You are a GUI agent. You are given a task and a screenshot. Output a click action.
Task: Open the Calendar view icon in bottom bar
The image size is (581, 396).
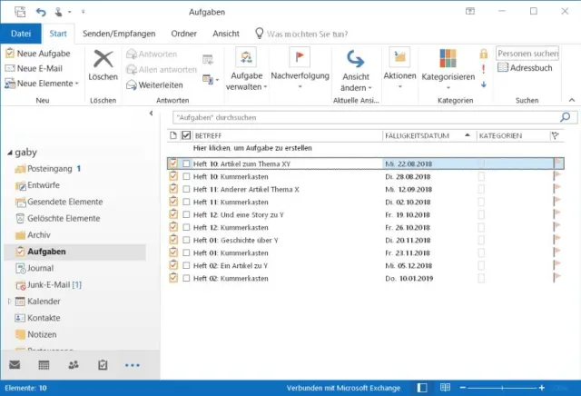point(44,365)
